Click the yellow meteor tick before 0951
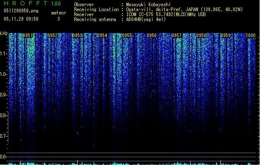260x165 pixels. (x=20, y=163)
